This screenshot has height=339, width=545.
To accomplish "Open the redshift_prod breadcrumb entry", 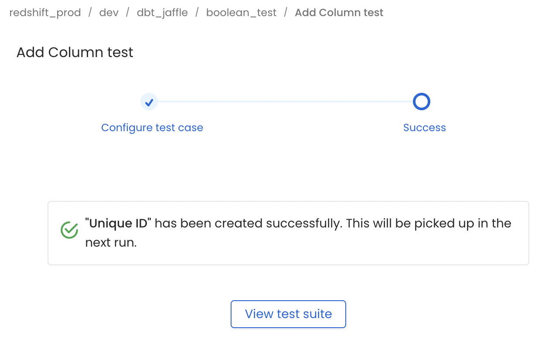I will (45, 12).
